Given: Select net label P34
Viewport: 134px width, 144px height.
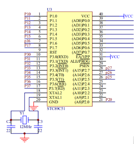Looking at the screenshot, I should (27, 72).
